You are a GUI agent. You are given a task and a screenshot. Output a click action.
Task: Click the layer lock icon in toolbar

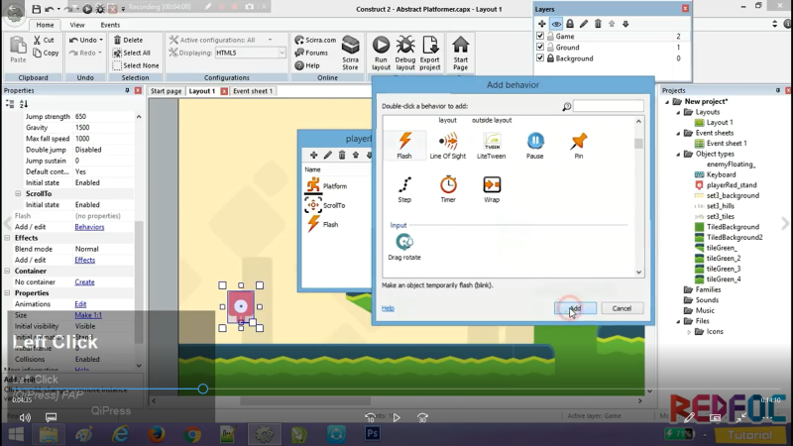click(570, 24)
